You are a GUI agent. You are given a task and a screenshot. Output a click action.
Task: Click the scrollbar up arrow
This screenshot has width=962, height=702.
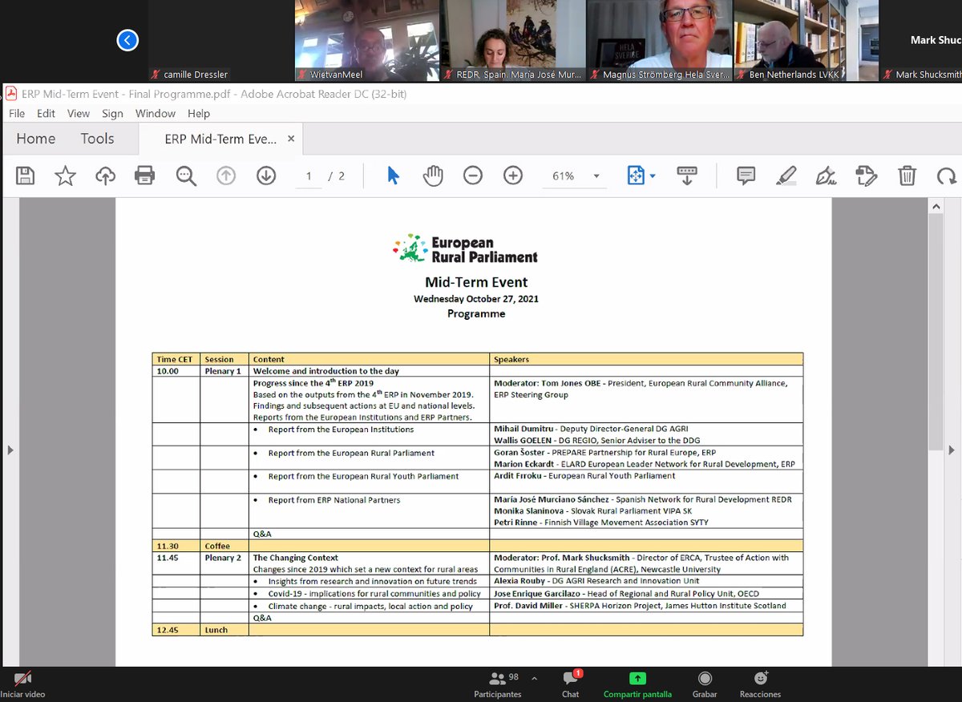pos(936,207)
